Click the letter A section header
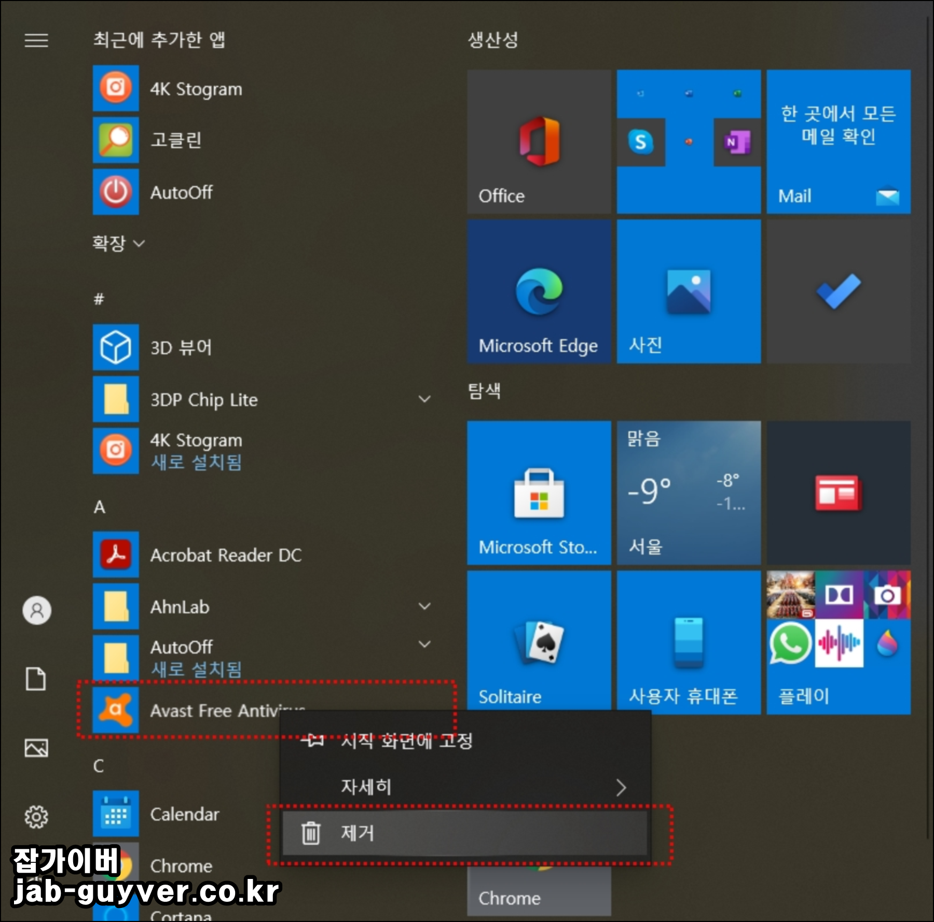Screen dimensions: 934x922 tap(99, 507)
